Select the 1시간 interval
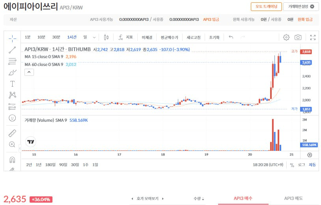Image resolution: width=321 pixels, height=205 pixels. coord(72,37)
